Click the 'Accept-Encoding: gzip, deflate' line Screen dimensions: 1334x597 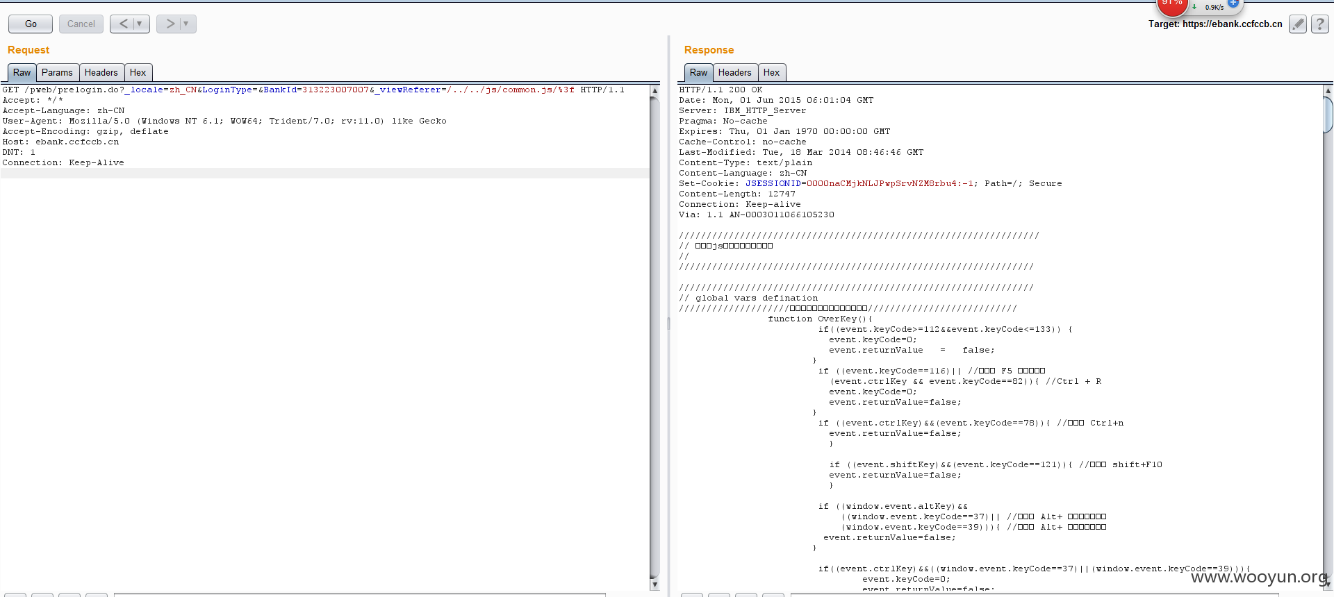pos(85,131)
